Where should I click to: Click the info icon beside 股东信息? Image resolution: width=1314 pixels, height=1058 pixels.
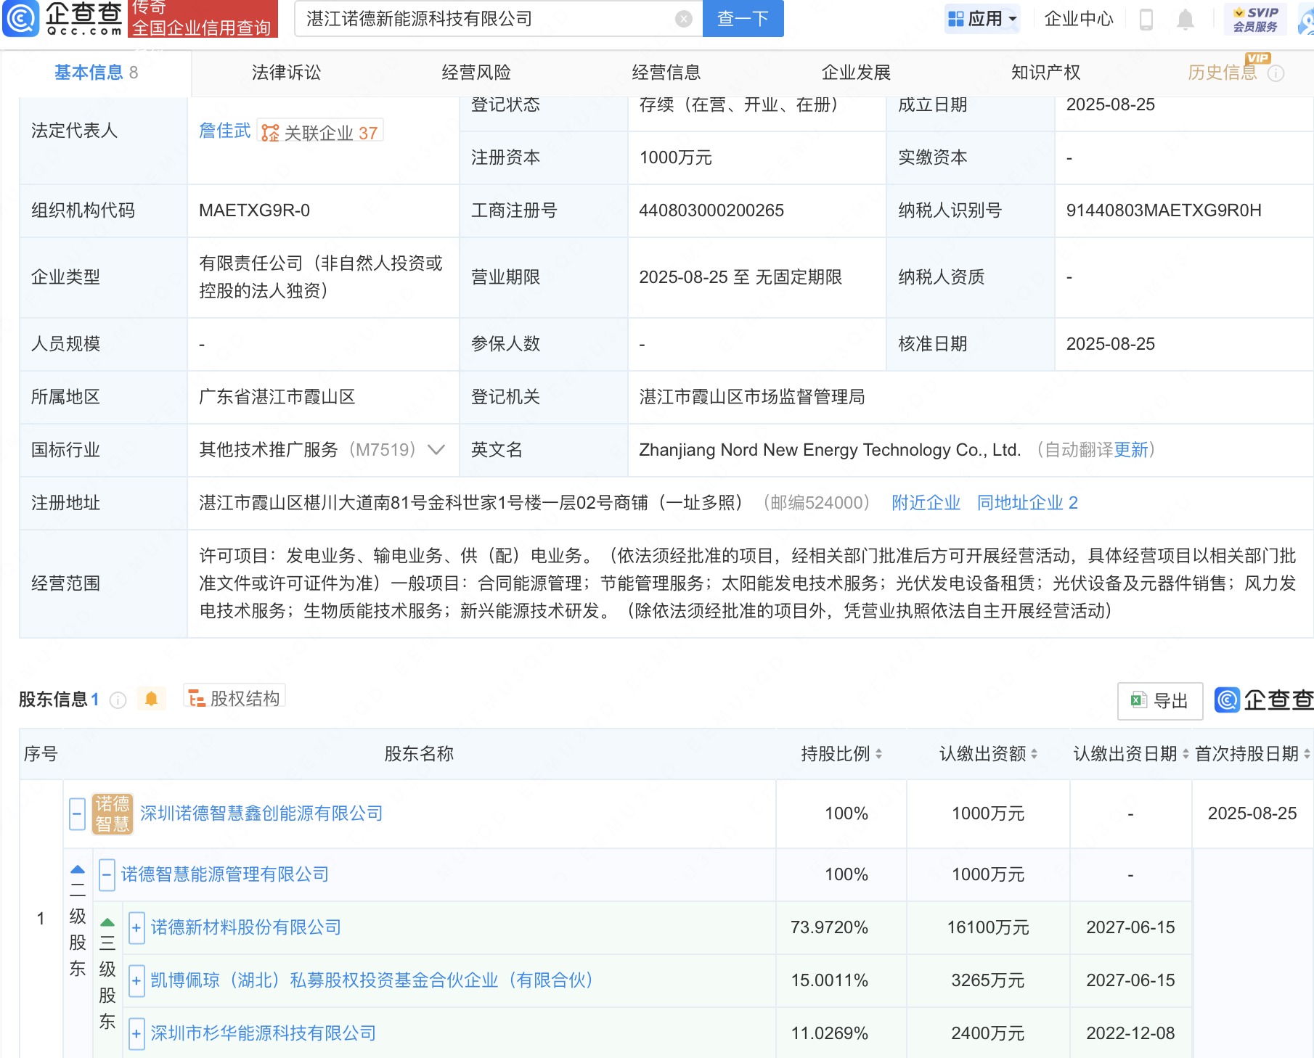click(118, 700)
